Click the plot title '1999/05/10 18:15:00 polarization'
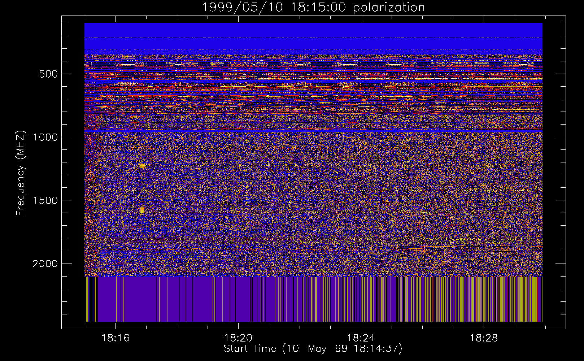The image size is (584, 361). pos(313,7)
